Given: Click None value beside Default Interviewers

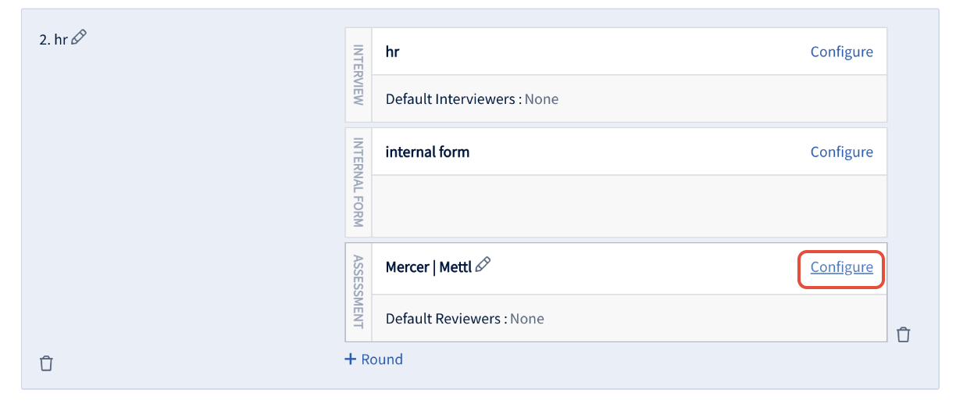Looking at the screenshot, I should pos(541,99).
